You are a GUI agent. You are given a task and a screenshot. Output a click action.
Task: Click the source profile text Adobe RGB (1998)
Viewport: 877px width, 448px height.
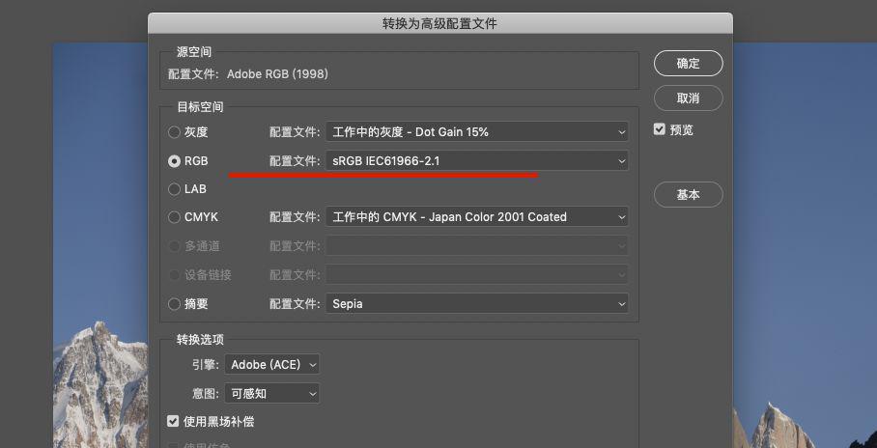tap(277, 73)
